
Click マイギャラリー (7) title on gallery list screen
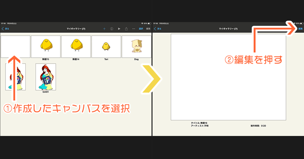(76, 29)
